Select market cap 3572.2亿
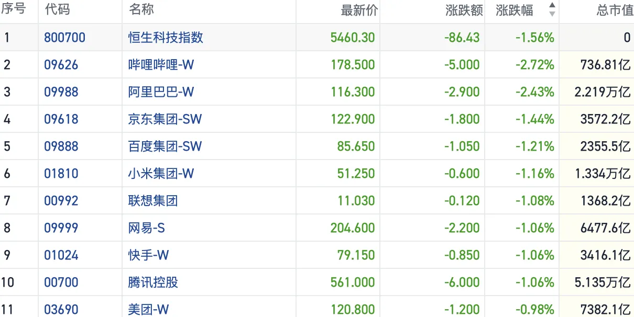 point(605,119)
